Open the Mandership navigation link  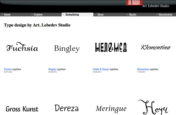[165, 15]
